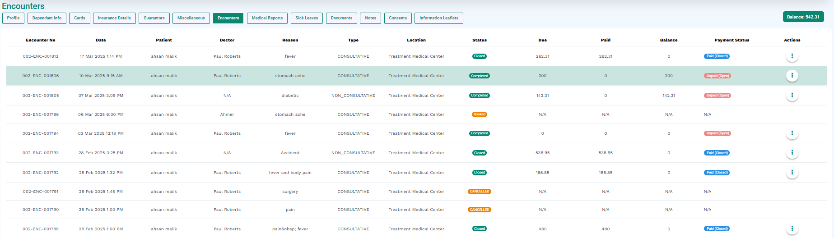The width and height of the screenshot is (834, 238).
Task: Open the Consents tab
Action: coord(398,18)
